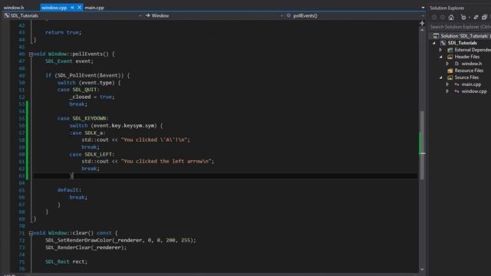This screenshot has height=276, width=491.
Task: Click the vertical scrollbar thumb in editor
Action: coord(422,145)
